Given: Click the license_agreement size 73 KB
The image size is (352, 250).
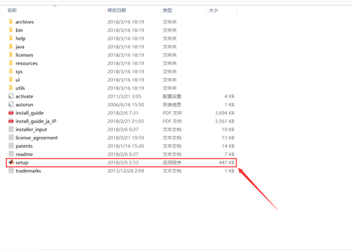Looking at the screenshot, I should [228, 138].
